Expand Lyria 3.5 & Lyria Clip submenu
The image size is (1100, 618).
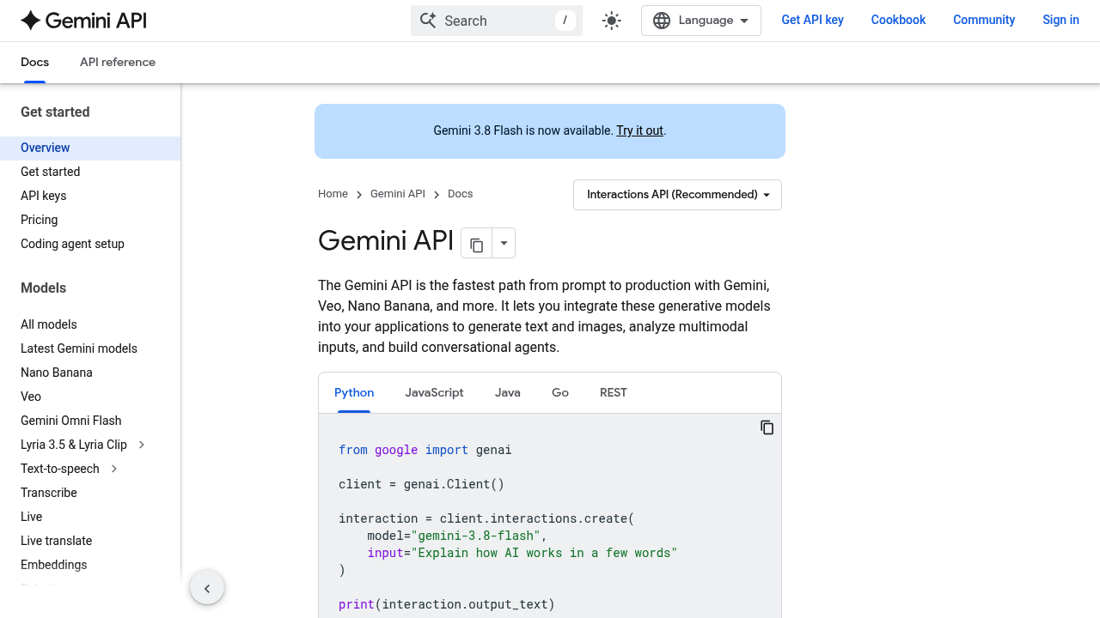(142, 445)
